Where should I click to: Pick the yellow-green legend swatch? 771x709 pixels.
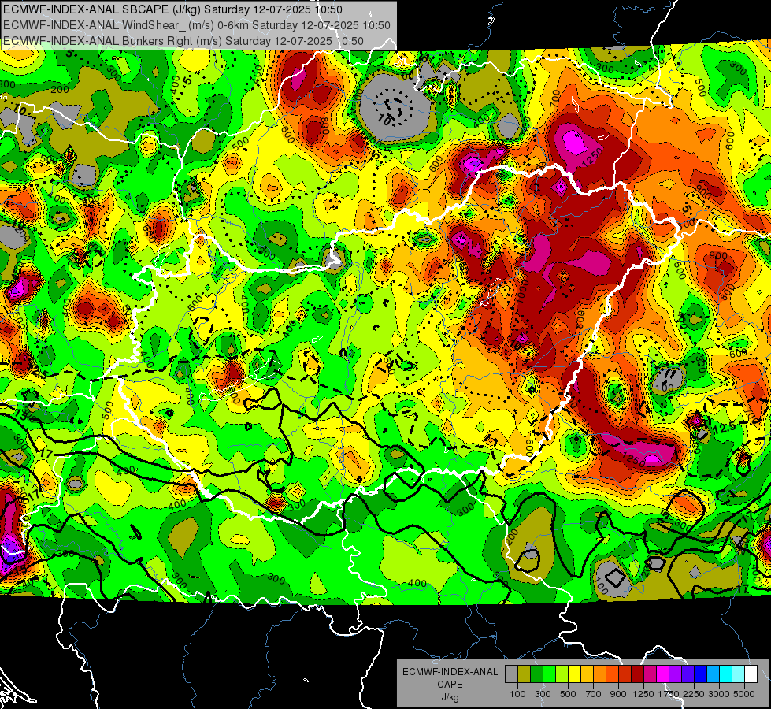[x=562, y=674]
